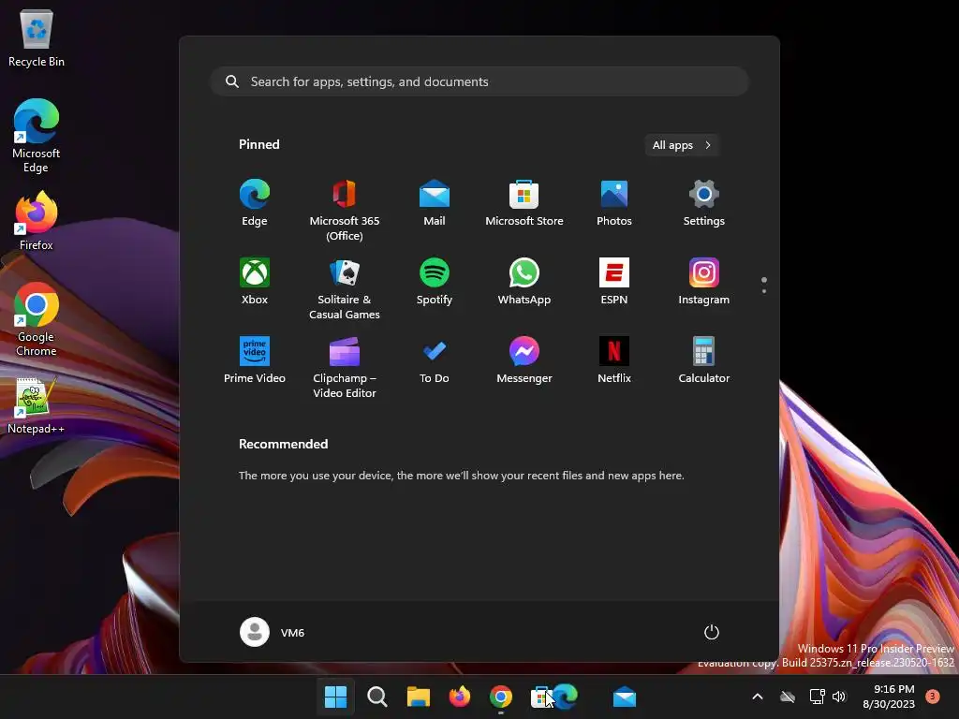Open the volume speaker tray icon

click(x=839, y=697)
